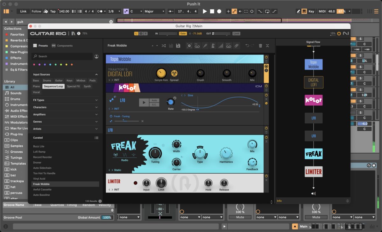Expand the Artists section

click(x=96, y=129)
